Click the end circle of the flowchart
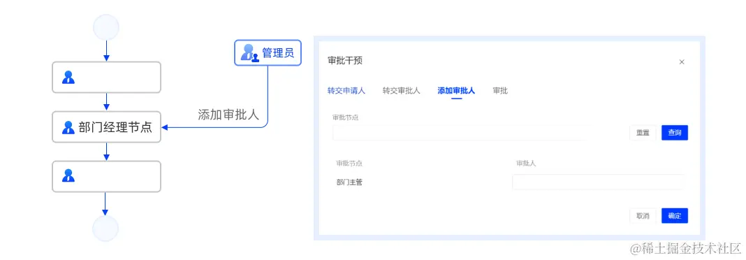 tap(105, 229)
